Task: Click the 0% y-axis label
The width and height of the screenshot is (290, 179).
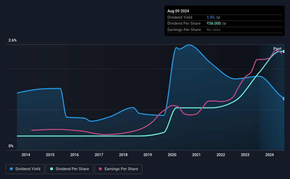Action: point(11,146)
